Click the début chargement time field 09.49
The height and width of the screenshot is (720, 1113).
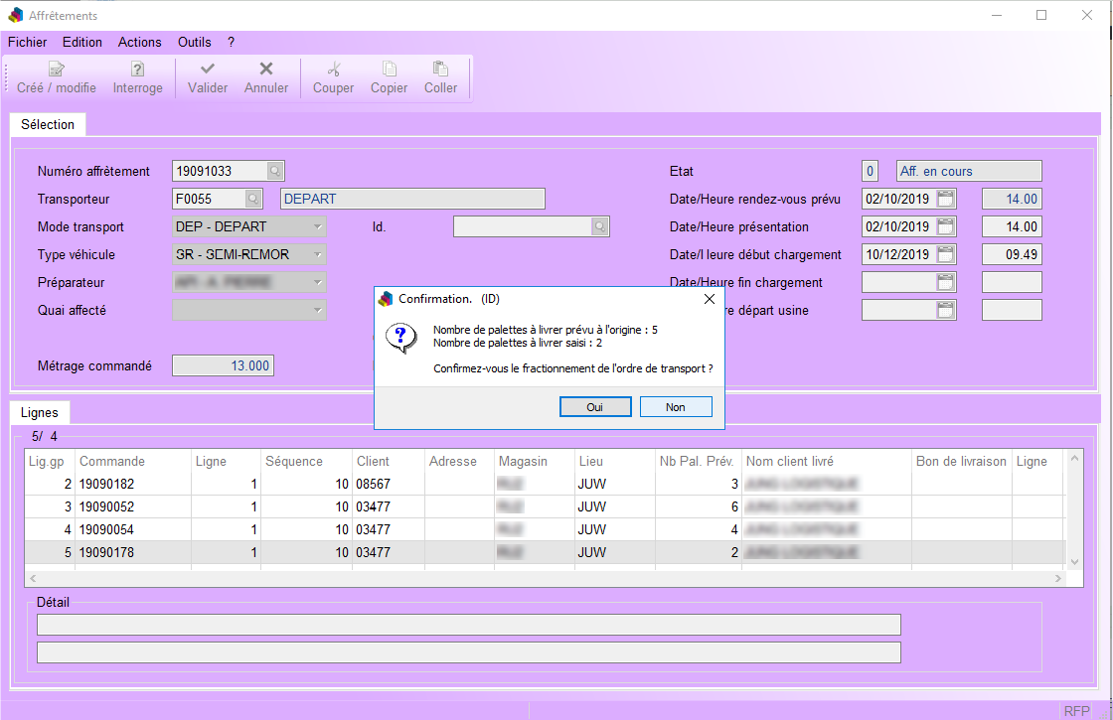(1013, 254)
